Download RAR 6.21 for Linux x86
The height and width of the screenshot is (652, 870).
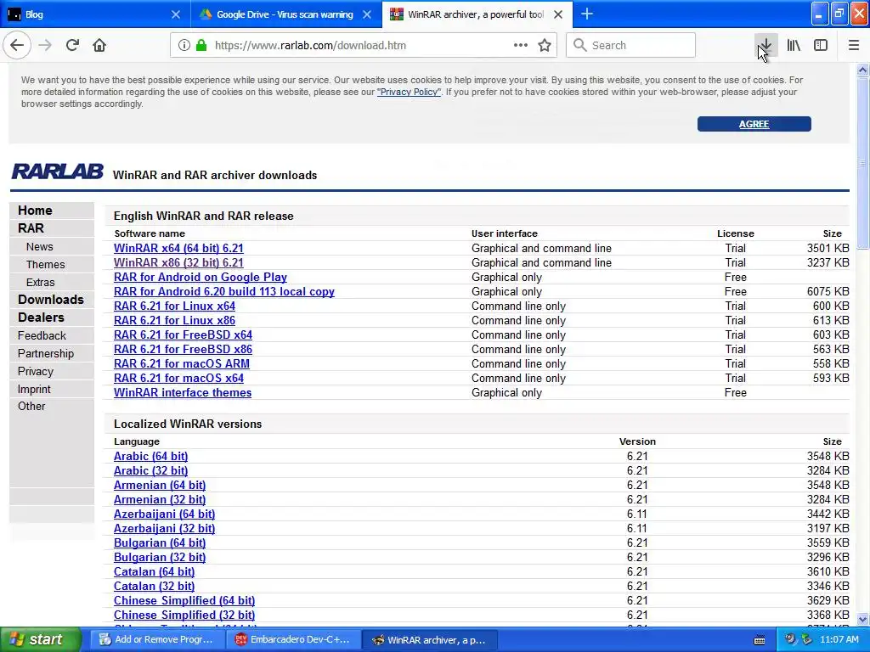tap(174, 320)
